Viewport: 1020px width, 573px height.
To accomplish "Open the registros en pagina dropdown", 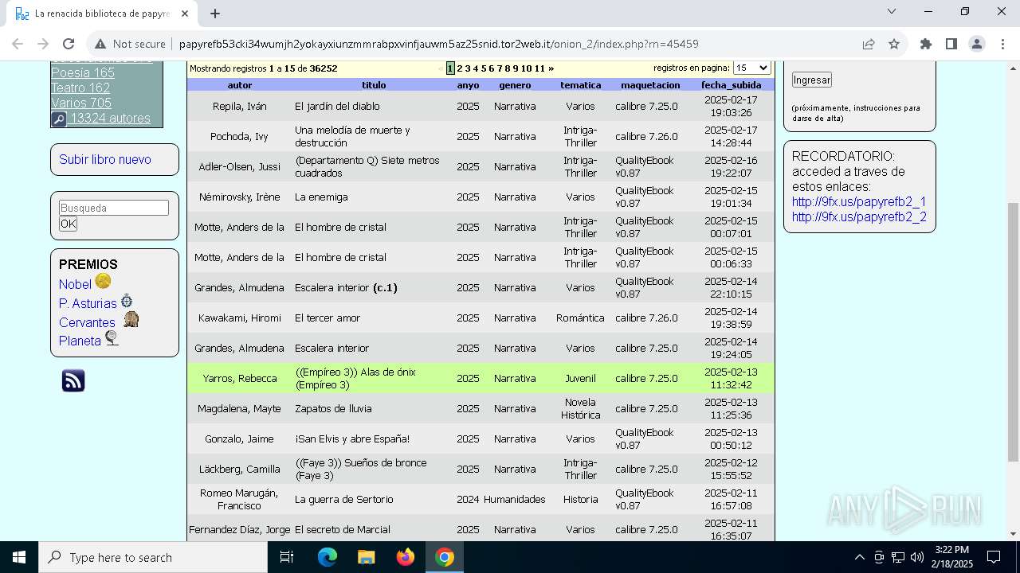I will coord(751,68).
